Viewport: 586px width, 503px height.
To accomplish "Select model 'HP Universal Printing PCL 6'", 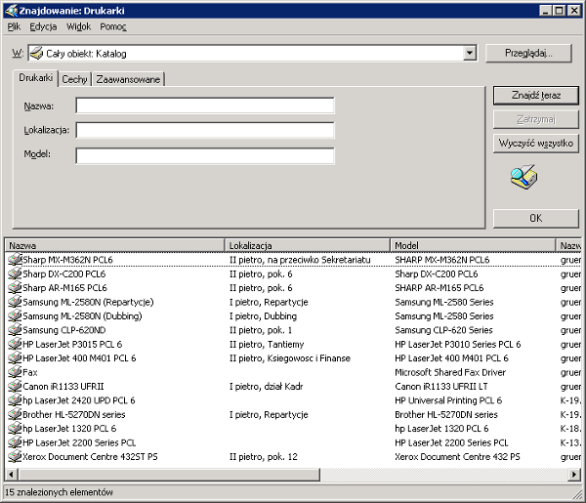I will [448, 400].
